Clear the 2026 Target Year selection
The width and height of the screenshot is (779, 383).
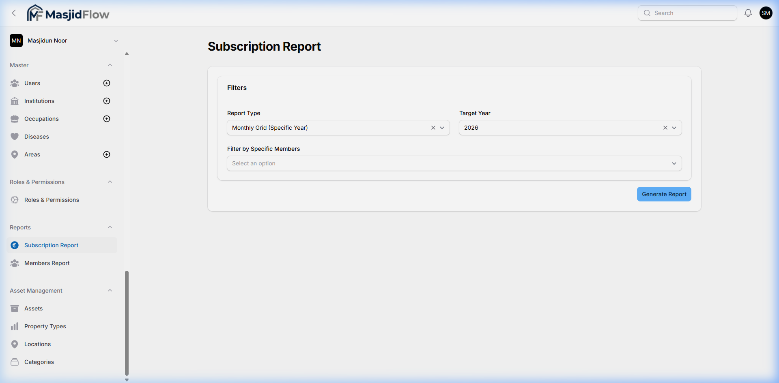point(665,127)
